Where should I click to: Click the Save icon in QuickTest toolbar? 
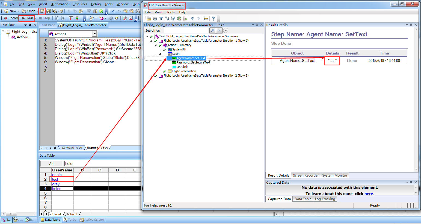(x=42, y=11)
